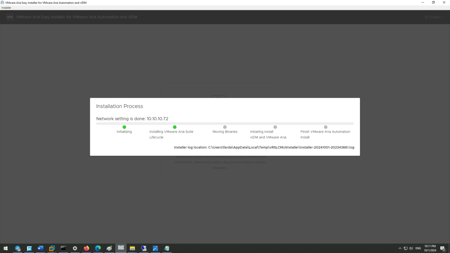This screenshot has height=253, width=450.
Task: Launch Microsoft Edge from the taskbar
Action: (98, 249)
